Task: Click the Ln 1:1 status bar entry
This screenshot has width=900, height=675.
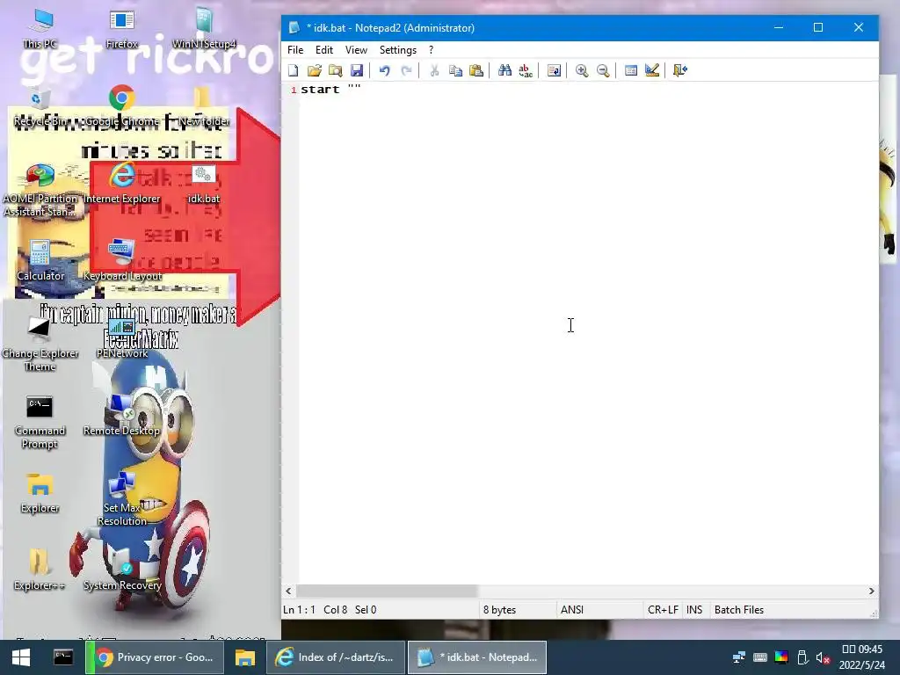Action: [x=299, y=610]
